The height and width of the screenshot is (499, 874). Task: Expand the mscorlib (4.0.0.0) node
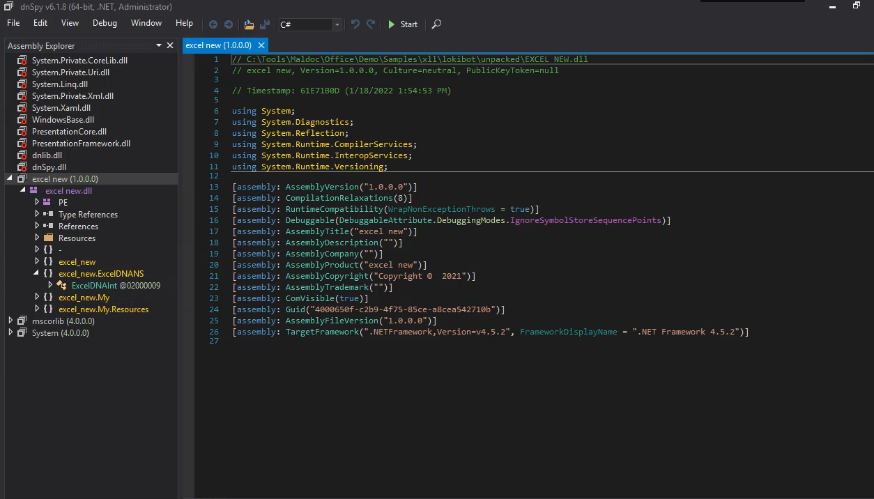point(10,321)
